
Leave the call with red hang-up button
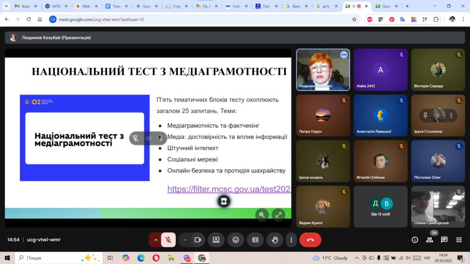[x=310, y=240]
